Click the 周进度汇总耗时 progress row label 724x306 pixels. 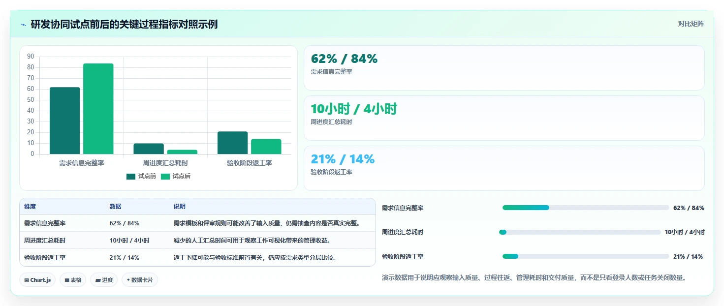coord(403,232)
